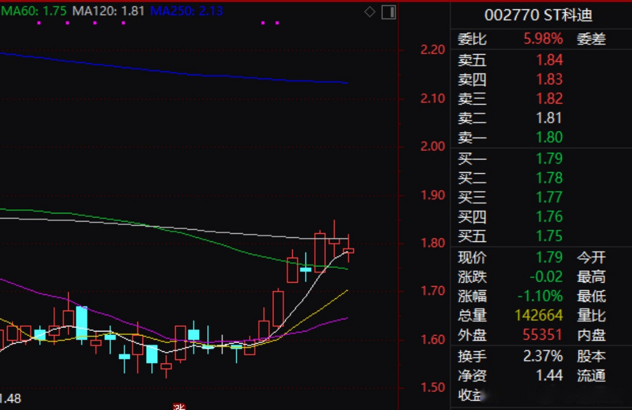Select the 卖一 price 1.80
632x410 pixels.
point(550,137)
